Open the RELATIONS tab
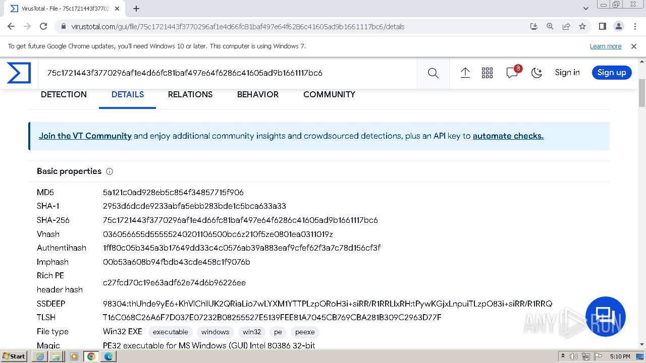Image resolution: width=646 pixels, height=363 pixels. pyautogui.click(x=190, y=95)
